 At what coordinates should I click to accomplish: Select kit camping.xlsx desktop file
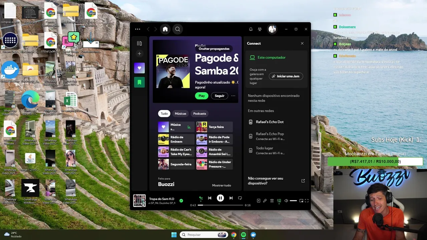coord(71,102)
